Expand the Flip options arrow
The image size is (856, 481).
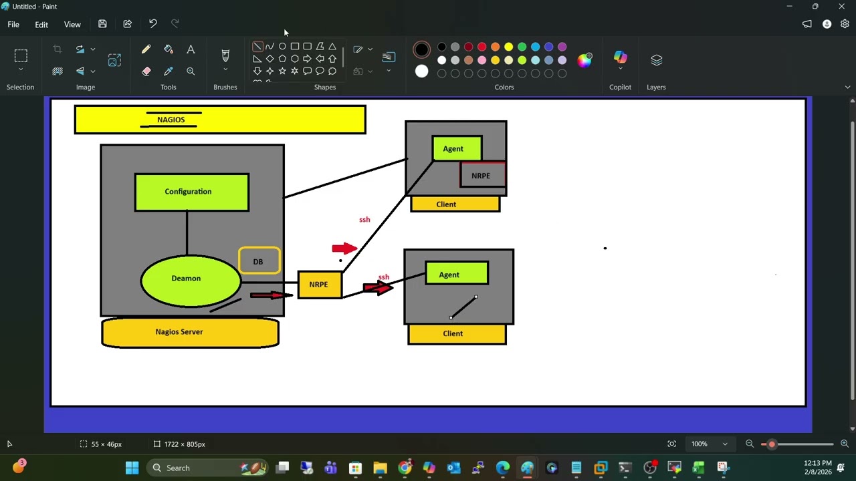pyautogui.click(x=92, y=71)
